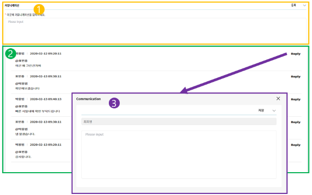Click the 등록 button in the top panel header
The height and width of the screenshot is (195, 312).
(294, 5)
